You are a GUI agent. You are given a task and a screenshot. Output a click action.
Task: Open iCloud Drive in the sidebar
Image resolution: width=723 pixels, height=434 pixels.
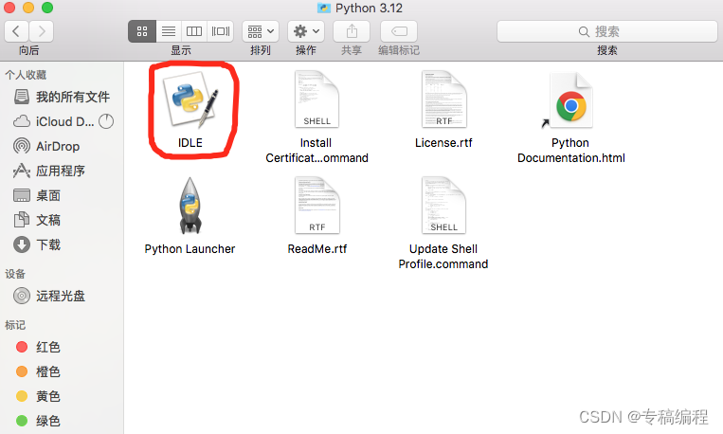click(62, 121)
